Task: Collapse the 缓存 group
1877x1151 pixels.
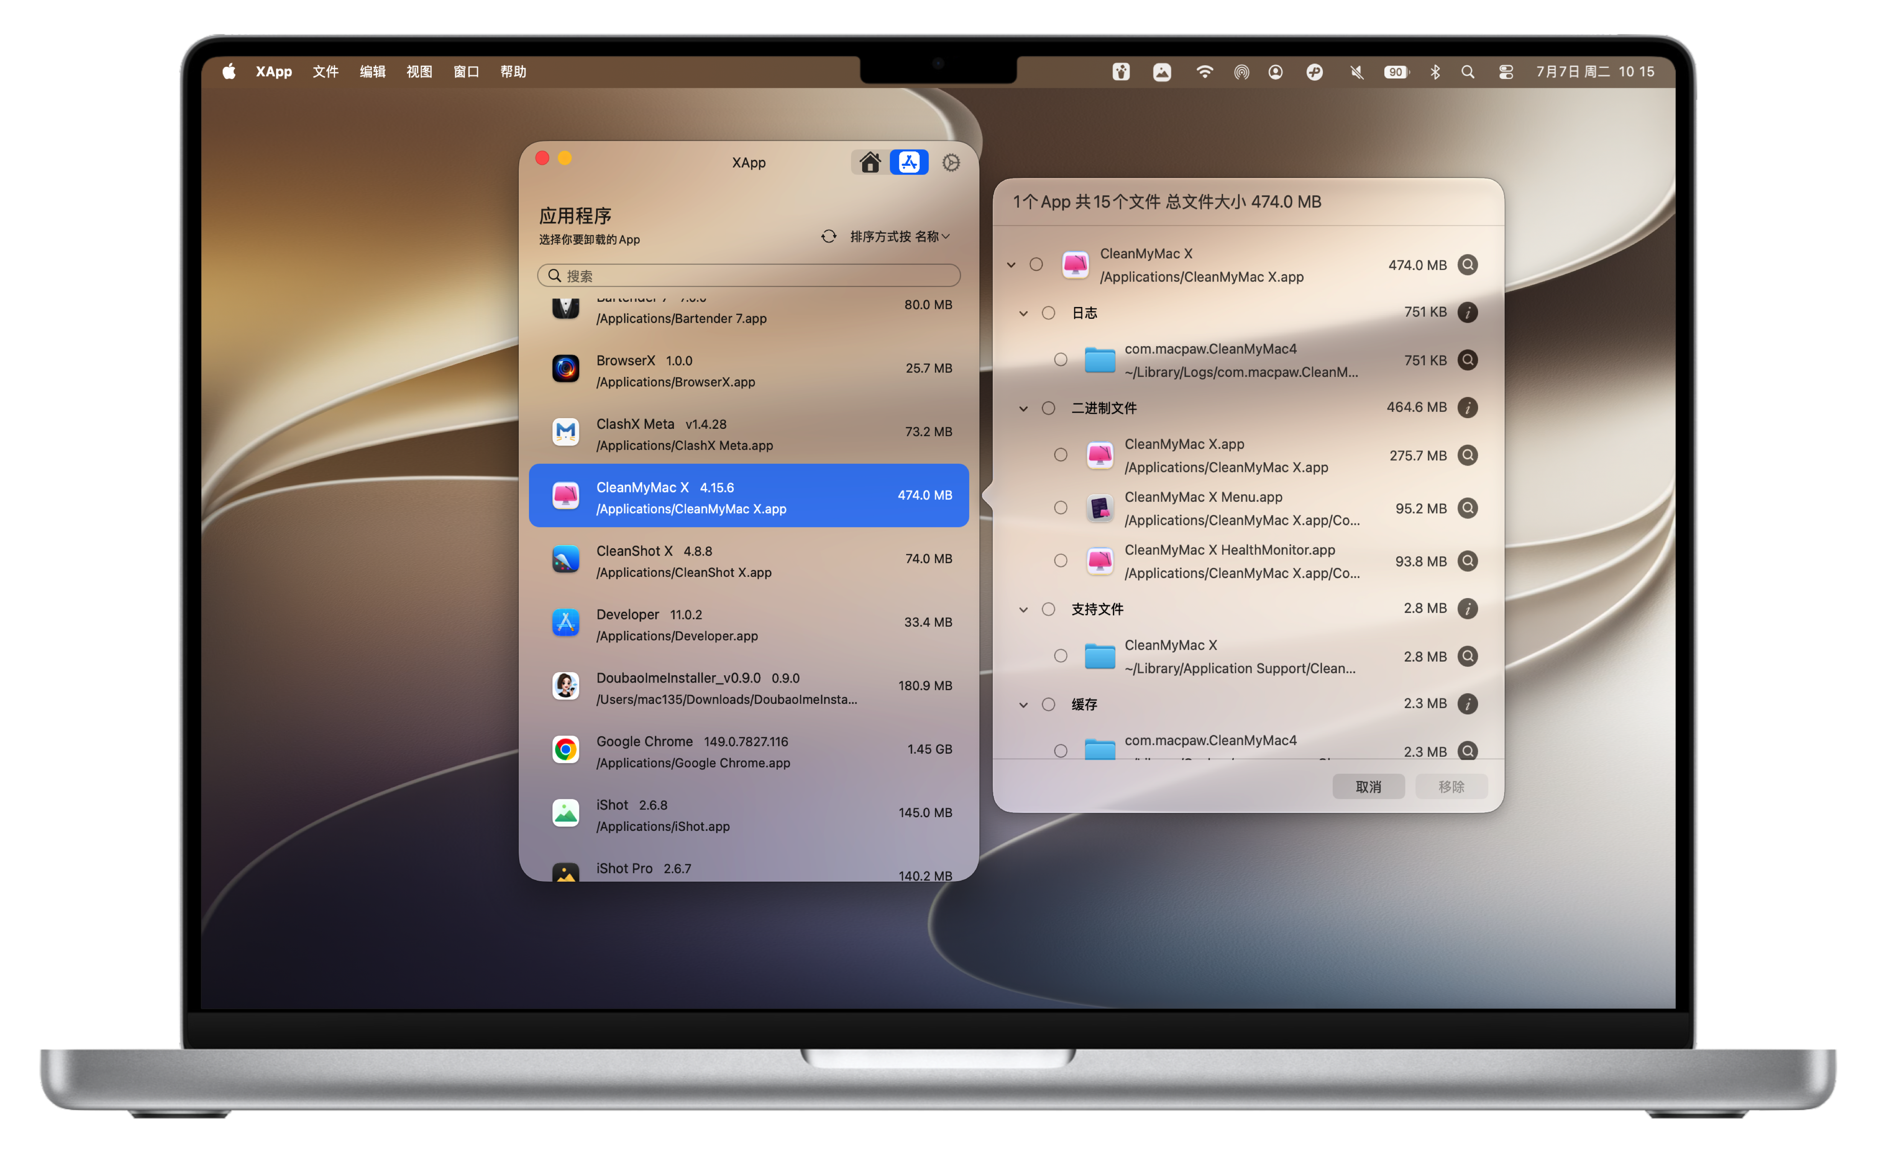Action: coord(1023,705)
